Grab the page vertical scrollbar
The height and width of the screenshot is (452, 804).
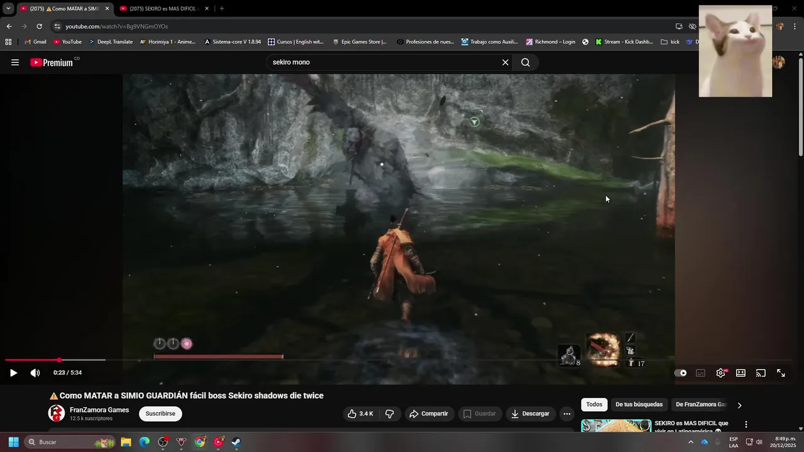point(800,107)
